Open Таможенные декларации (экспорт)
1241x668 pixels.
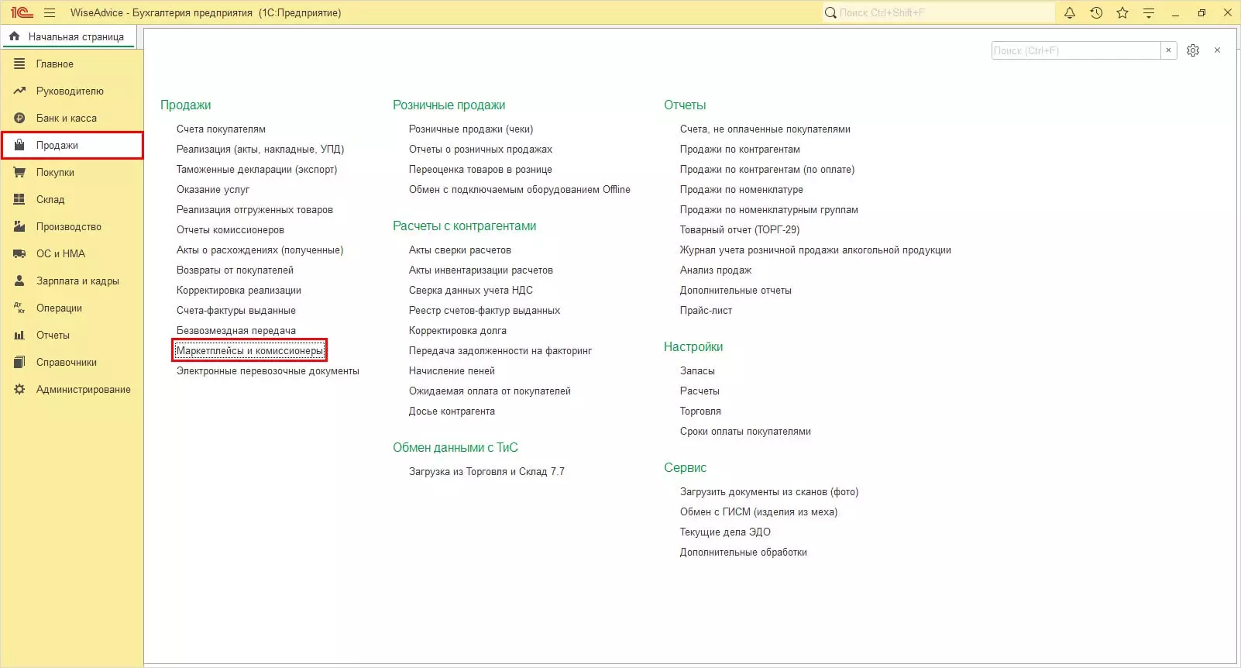point(256,170)
